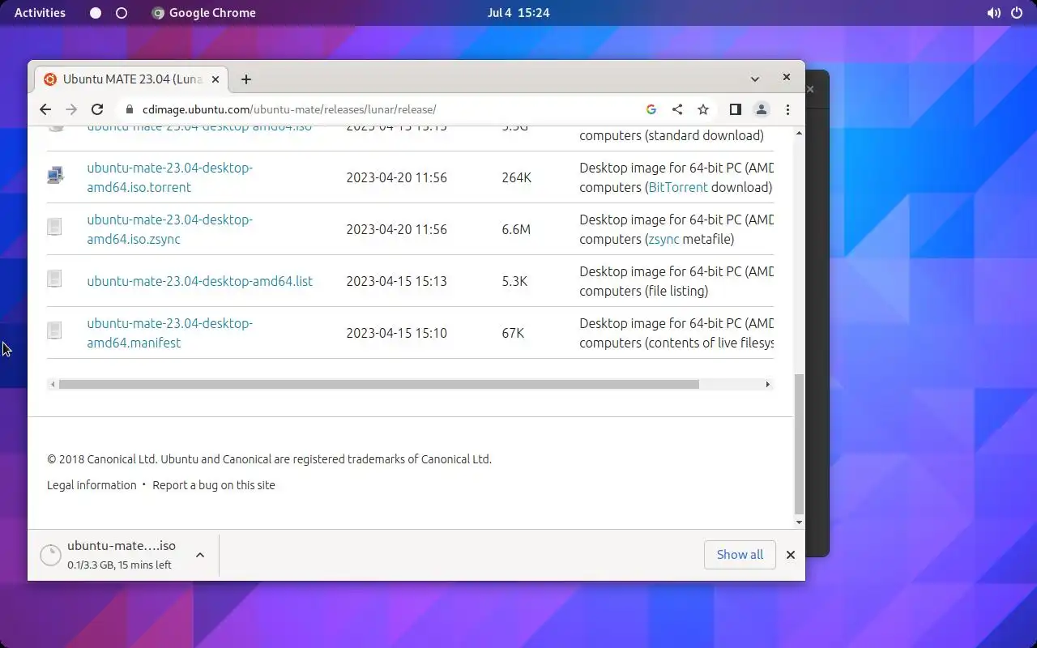Screen dimensions: 1037x648
Task: Open Report a bug on this site
Action: point(214,485)
